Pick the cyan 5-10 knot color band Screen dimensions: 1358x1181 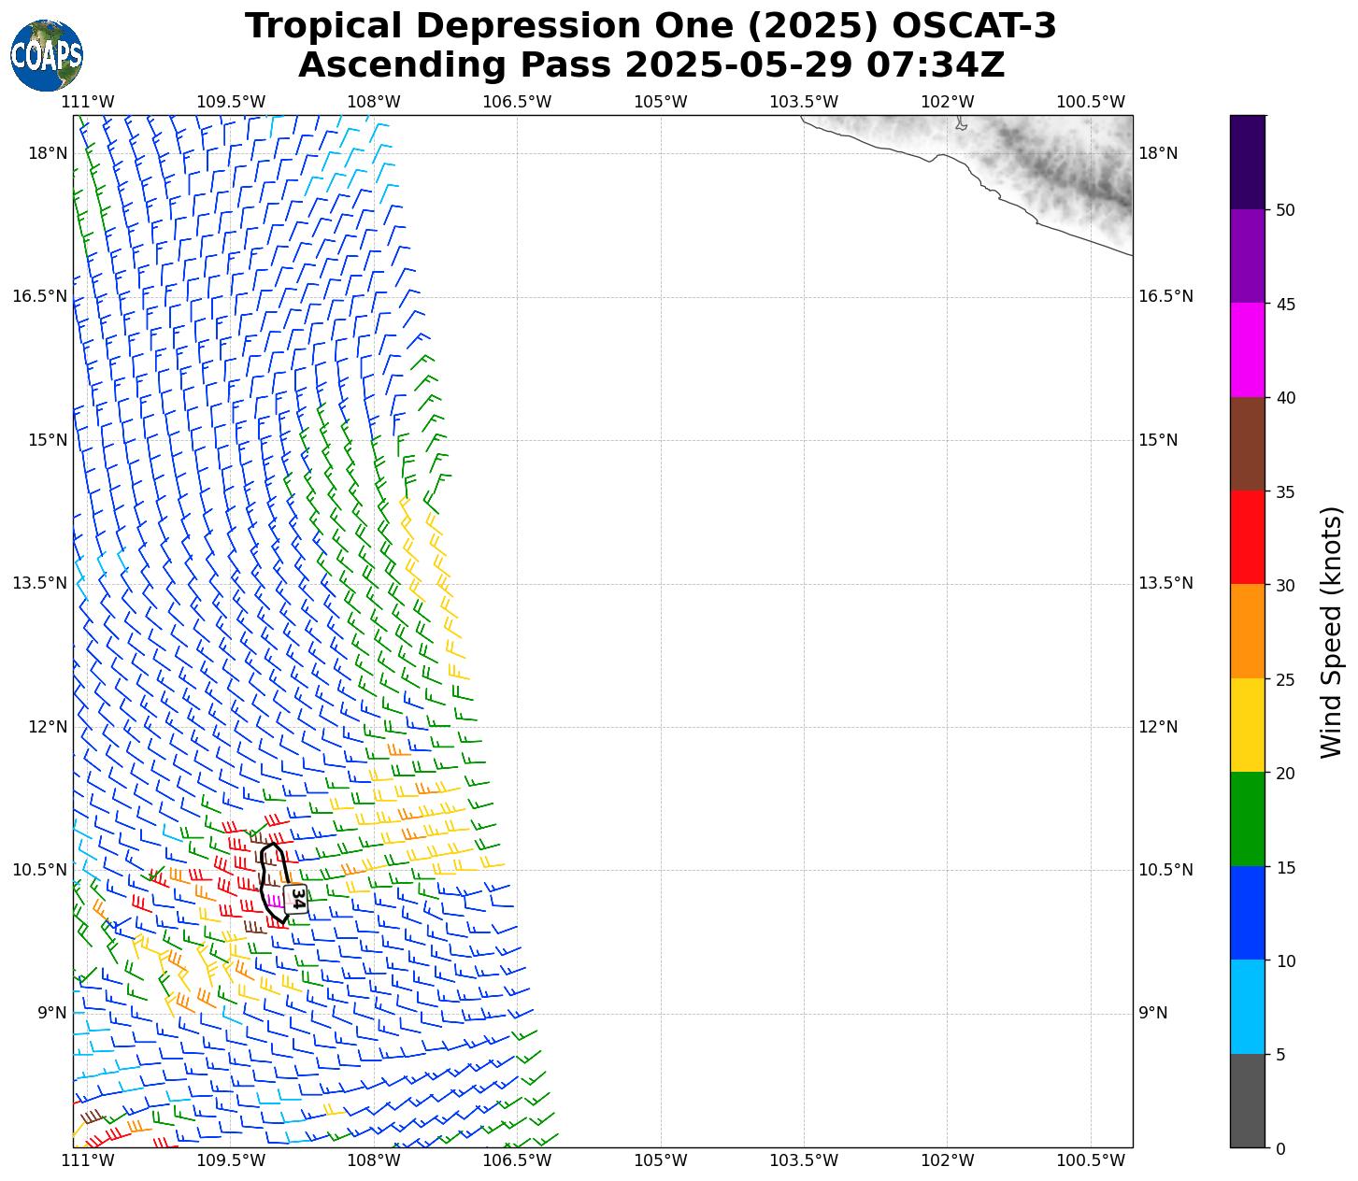click(x=1247, y=1006)
